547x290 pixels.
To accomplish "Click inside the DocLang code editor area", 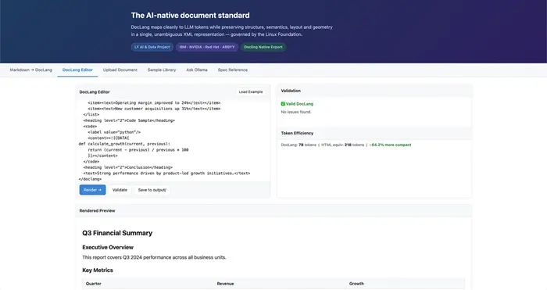I will pyautogui.click(x=173, y=141).
